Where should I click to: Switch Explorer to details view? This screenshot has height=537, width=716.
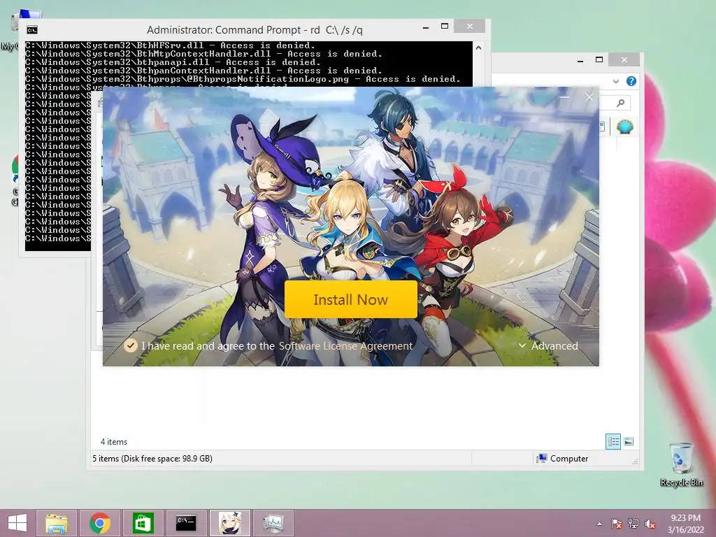(613, 441)
